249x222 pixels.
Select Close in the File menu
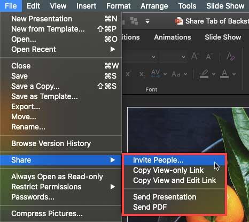pos(61,66)
